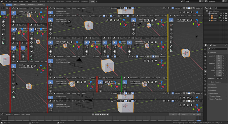
Task: Click the auto-keying record button in timeline
Action: [93, 114]
